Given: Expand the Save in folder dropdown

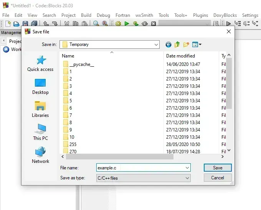Looking at the screenshot, I should [156, 44].
